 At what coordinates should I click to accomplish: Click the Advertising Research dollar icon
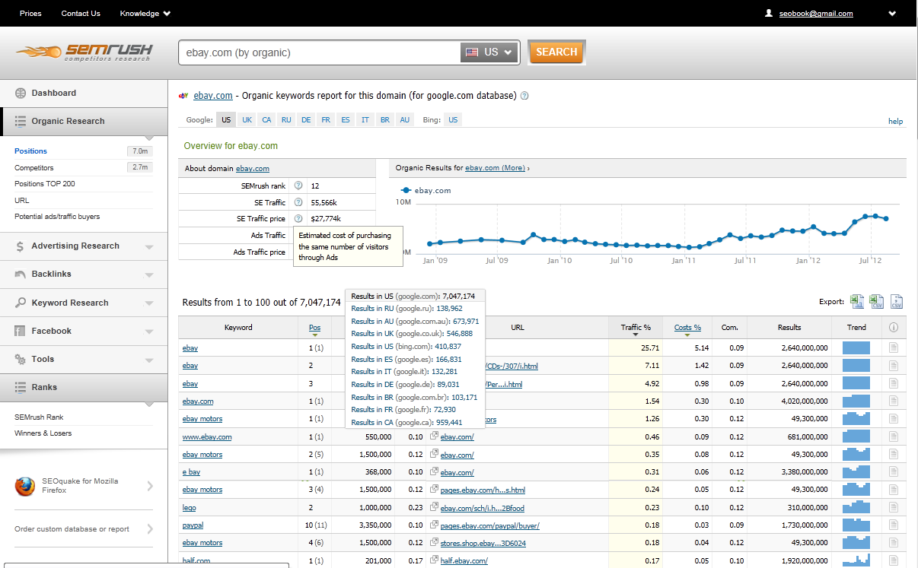point(20,246)
